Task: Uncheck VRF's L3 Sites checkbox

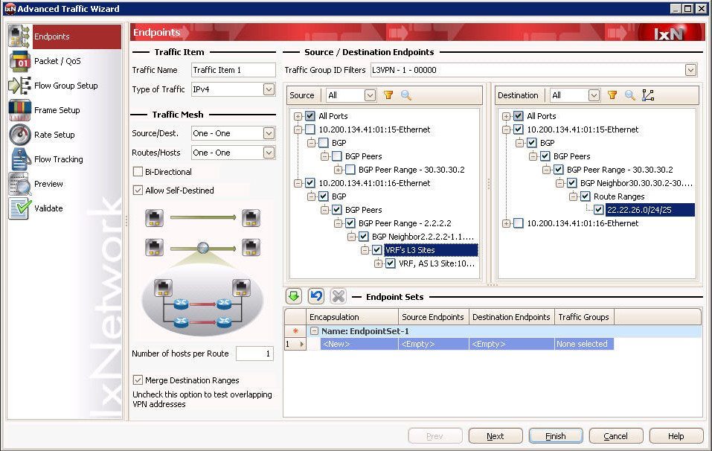Action: point(377,250)
